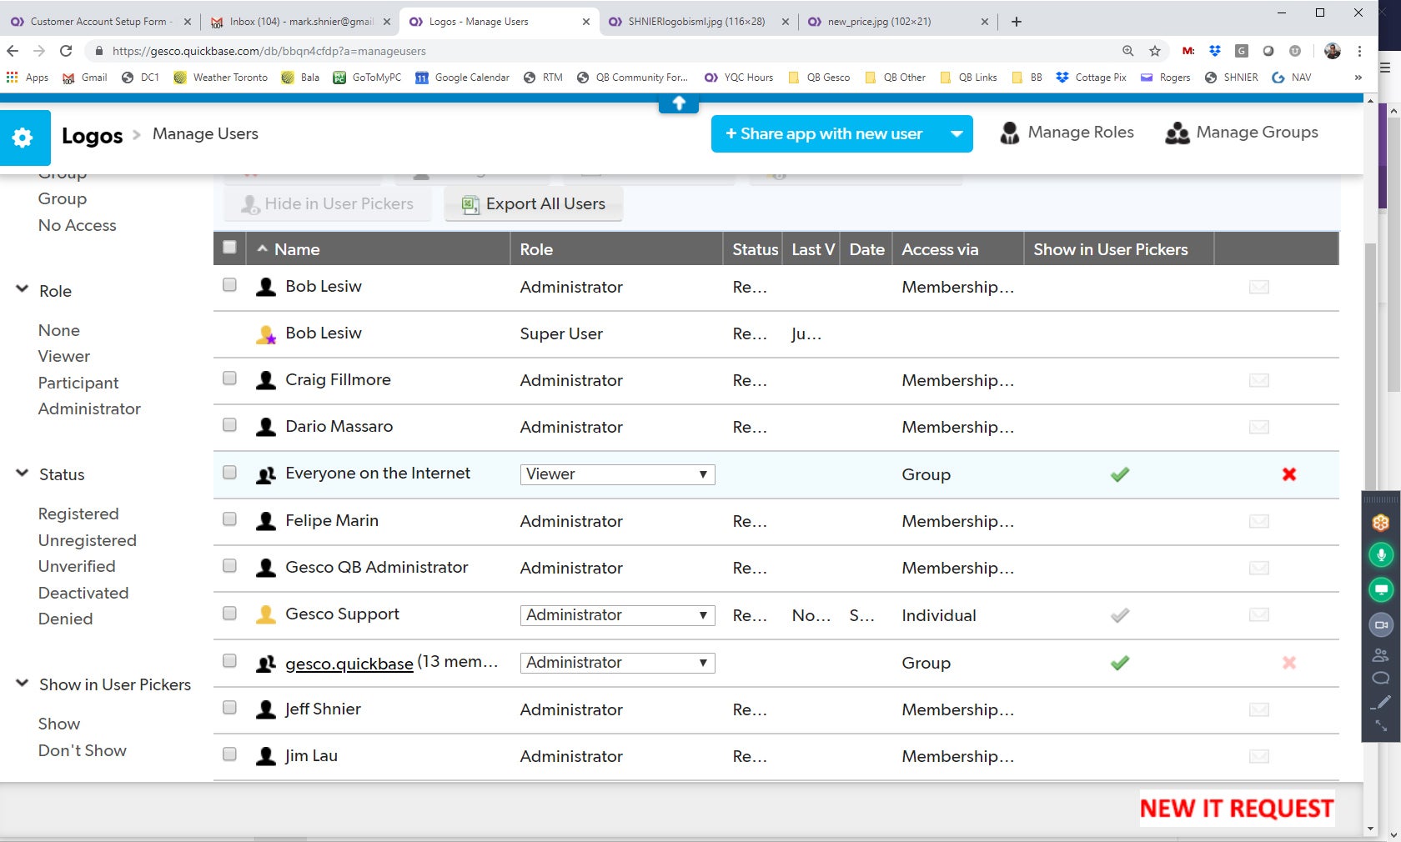Click the NEW IT REQUEST button

1237,809
